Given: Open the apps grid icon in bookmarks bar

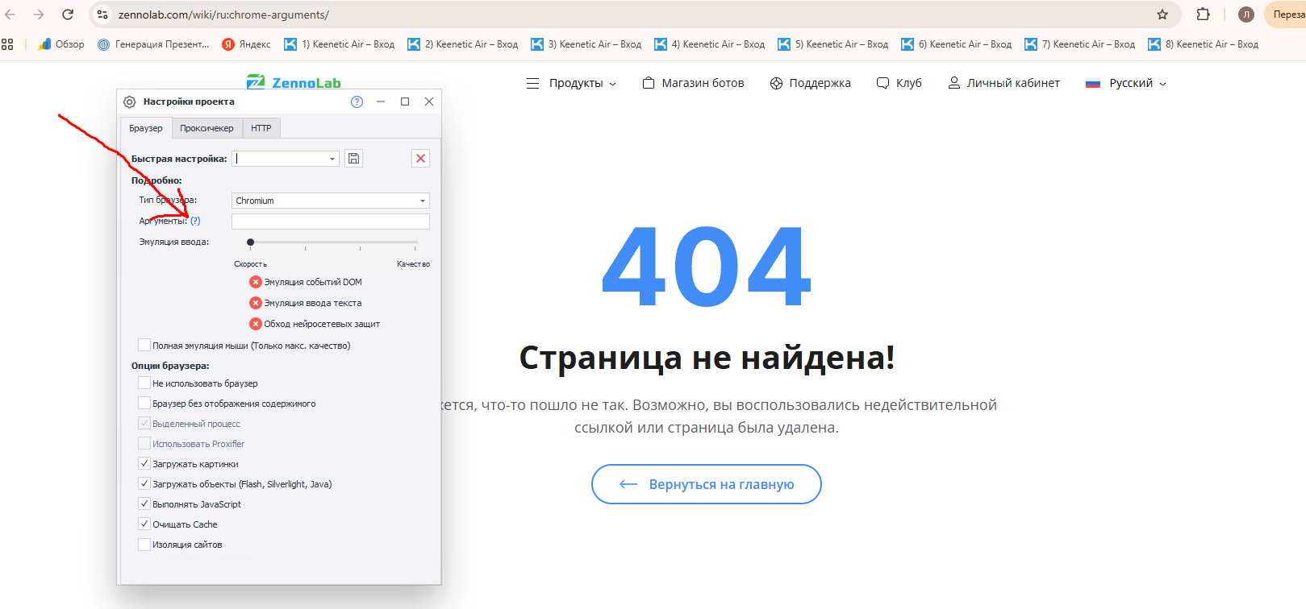Looking at the screenshot, I should click(7, 44).
